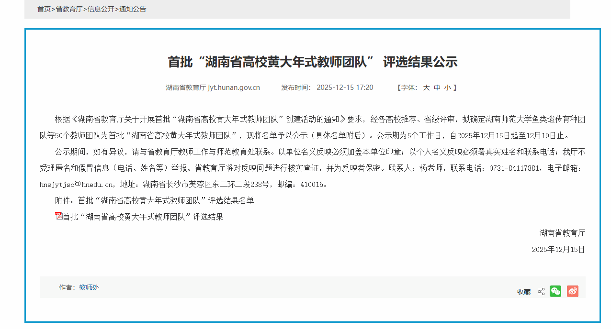
Task: Click the article headline 评选结果公示
Action: click(x=312, y=62)
